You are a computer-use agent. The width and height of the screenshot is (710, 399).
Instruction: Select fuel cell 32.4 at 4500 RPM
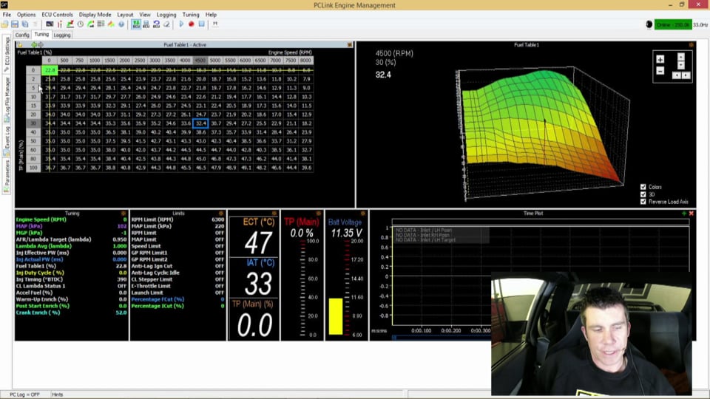pyautogui.click(x=200, y=123)
